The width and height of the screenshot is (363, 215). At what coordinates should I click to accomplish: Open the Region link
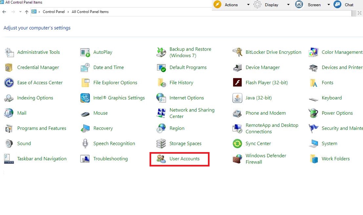[177, 128]
